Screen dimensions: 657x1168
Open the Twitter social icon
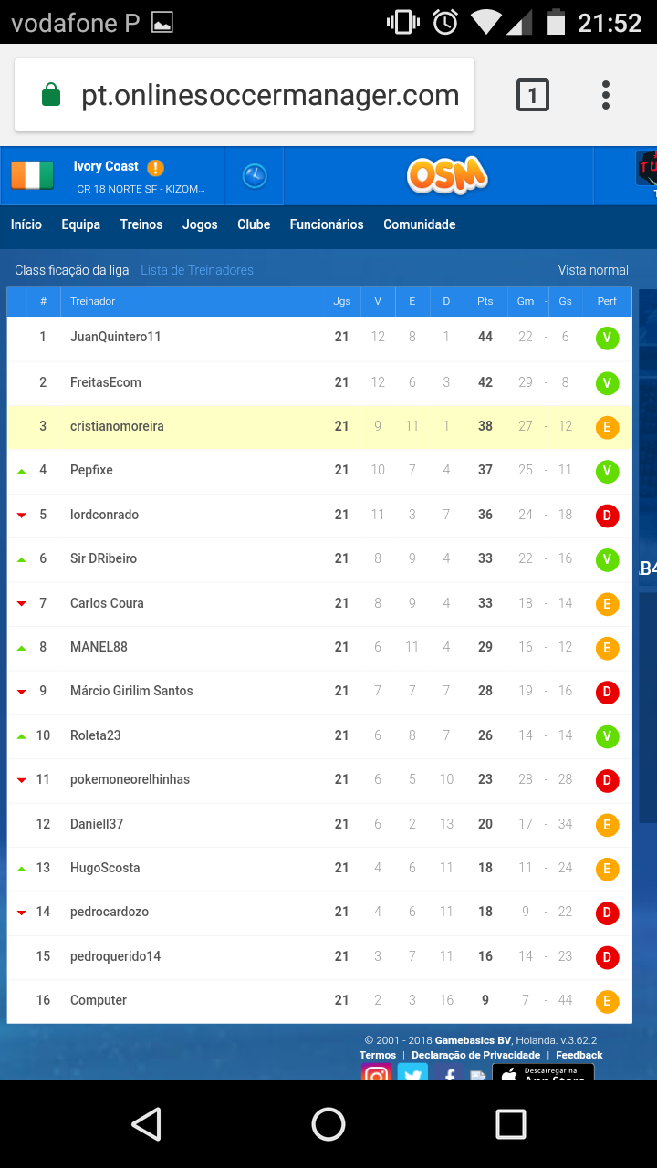(x=412, y=1073)
